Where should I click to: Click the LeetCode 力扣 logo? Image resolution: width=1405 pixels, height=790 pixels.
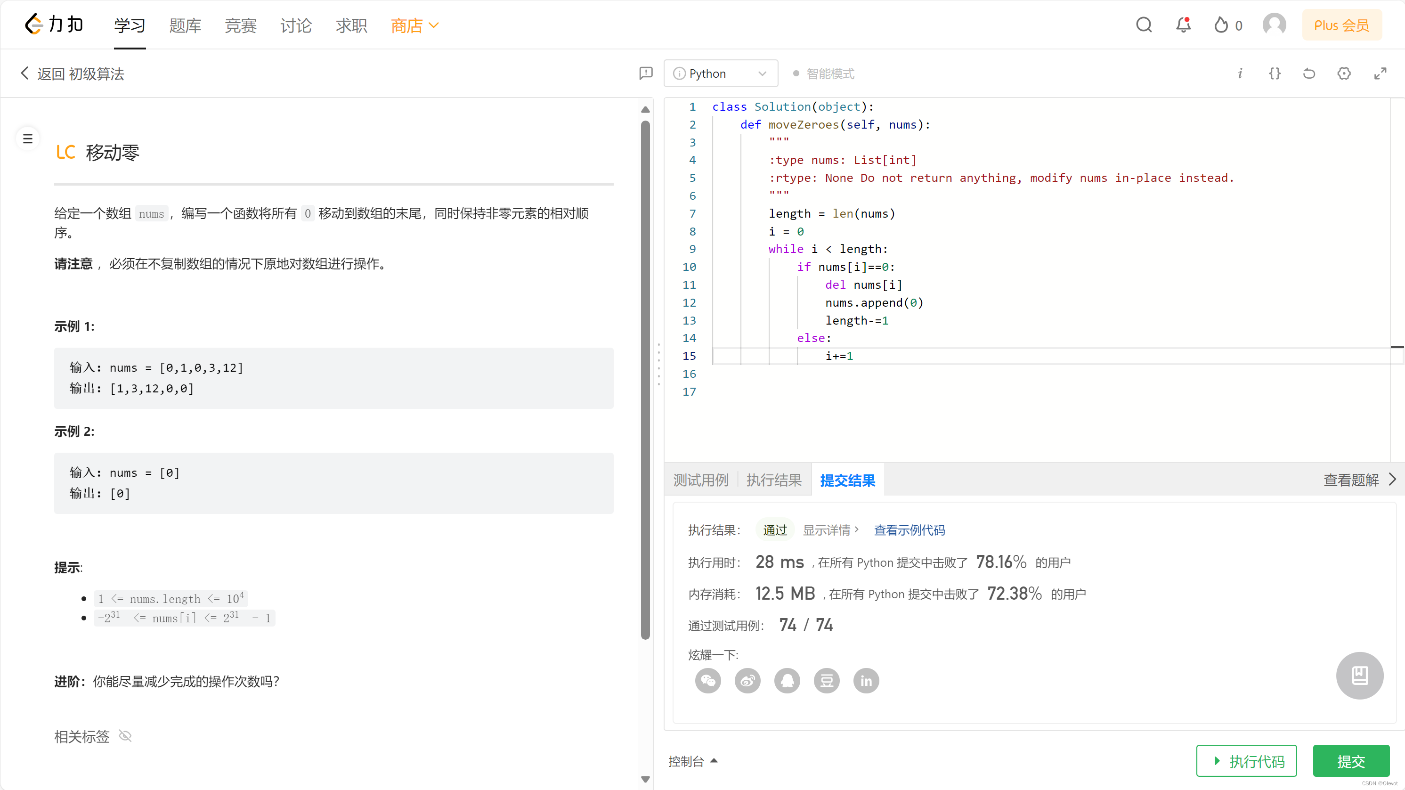(x=54, y=24)
